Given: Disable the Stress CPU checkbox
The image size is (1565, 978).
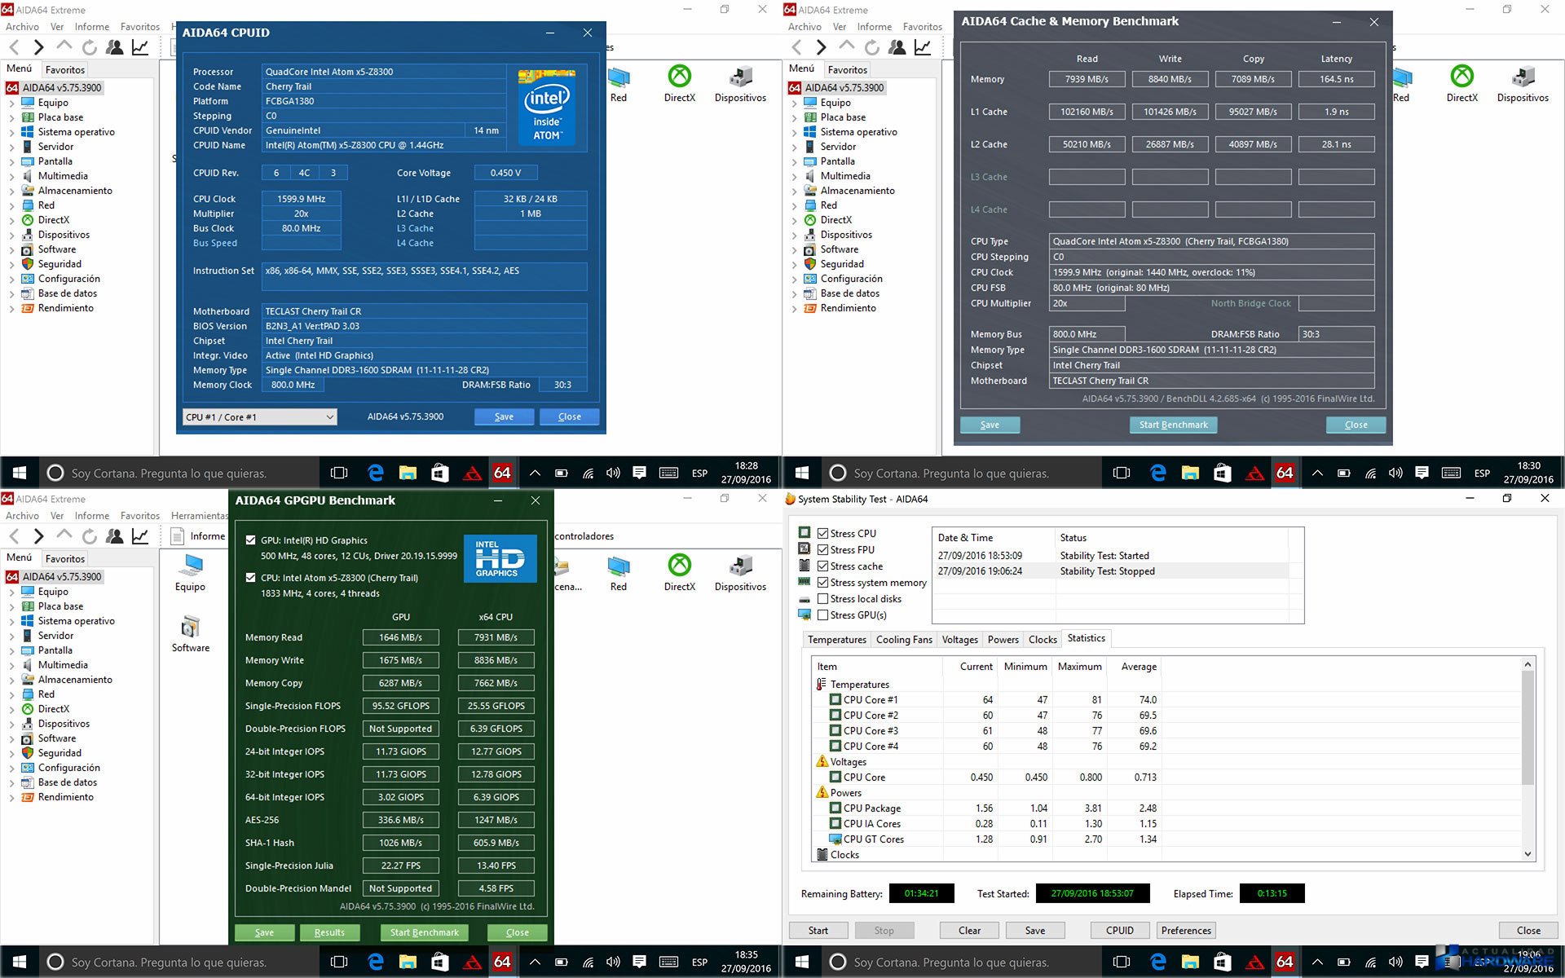Looking at the screenshot, I should tap(822, 534).
